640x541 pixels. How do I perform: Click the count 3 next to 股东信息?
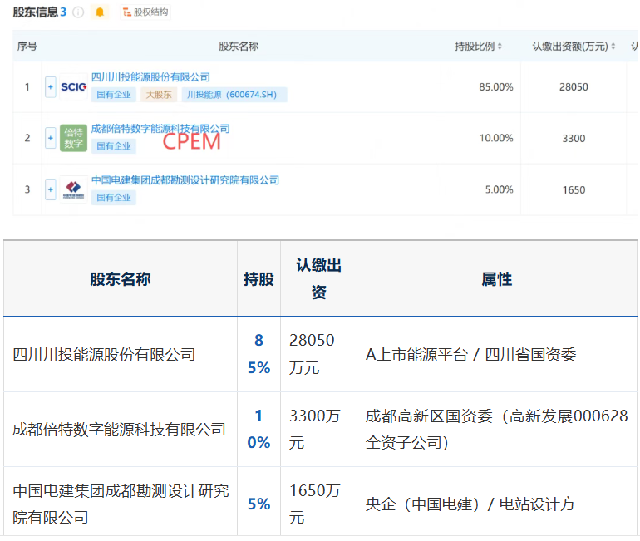tap(63, 12)
